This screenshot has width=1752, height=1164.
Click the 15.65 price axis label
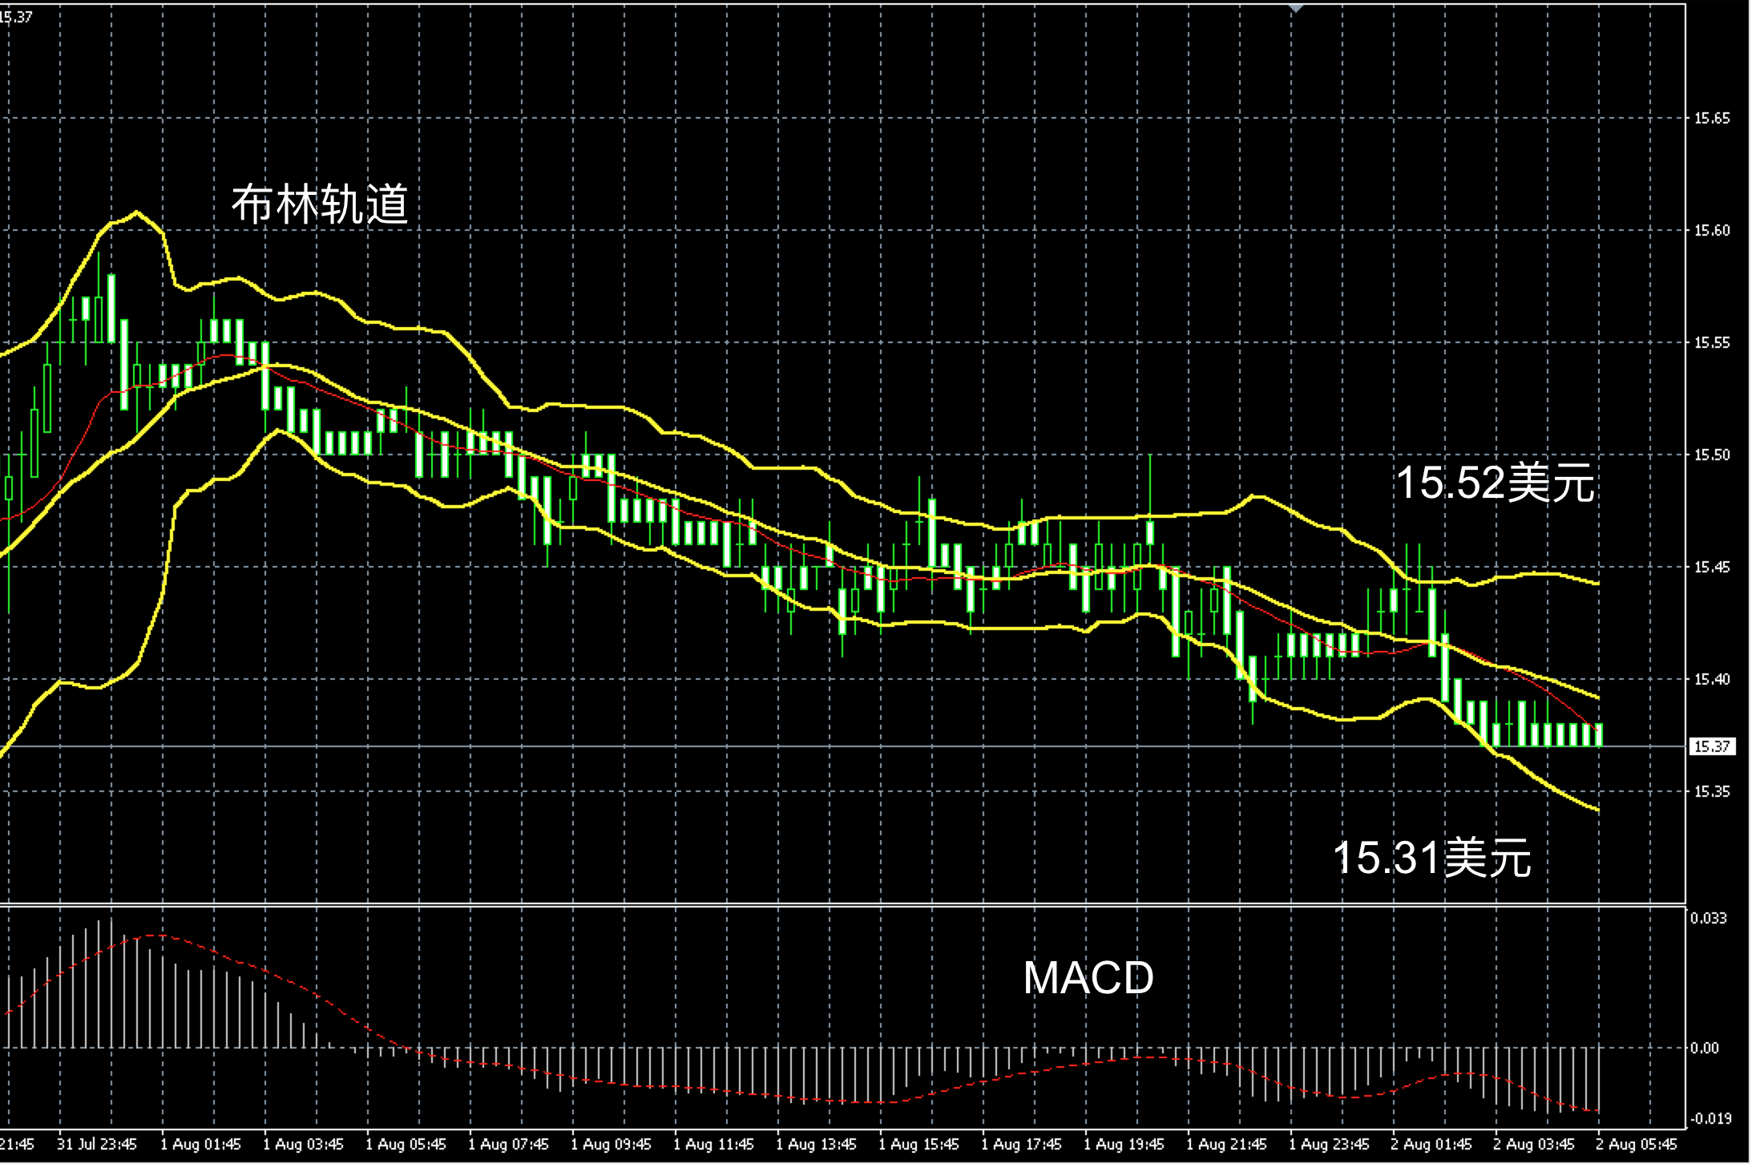coord(1711,119)
